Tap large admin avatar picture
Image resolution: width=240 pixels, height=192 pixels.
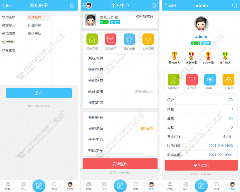[x=201, y=23]
